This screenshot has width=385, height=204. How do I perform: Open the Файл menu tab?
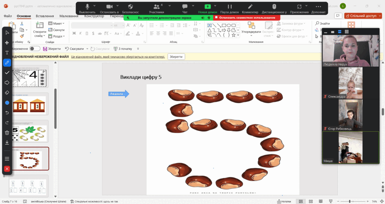[8, 16]
